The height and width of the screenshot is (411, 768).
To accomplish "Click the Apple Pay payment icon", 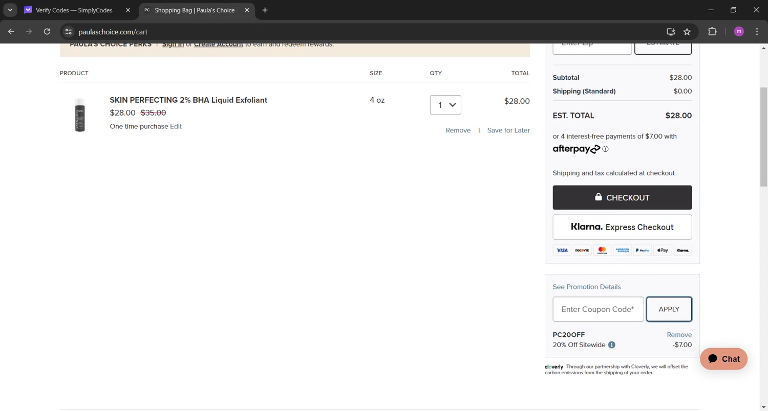I will (x=663, y=250).
